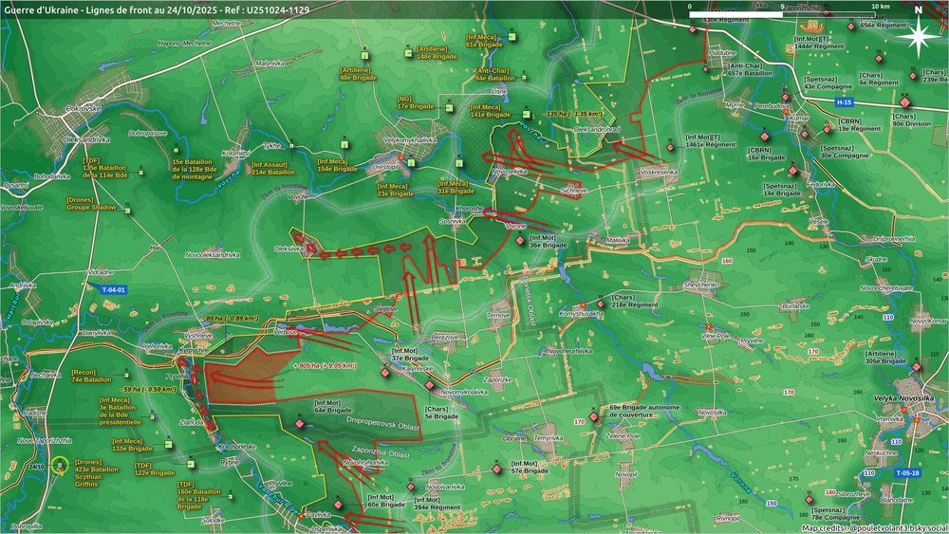Click the Voskresenka village label
This screenshot has height=534, width=949.
660,173
